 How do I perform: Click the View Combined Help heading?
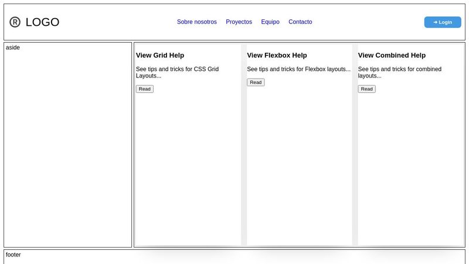pyautogui.click(x=392, y=55)
